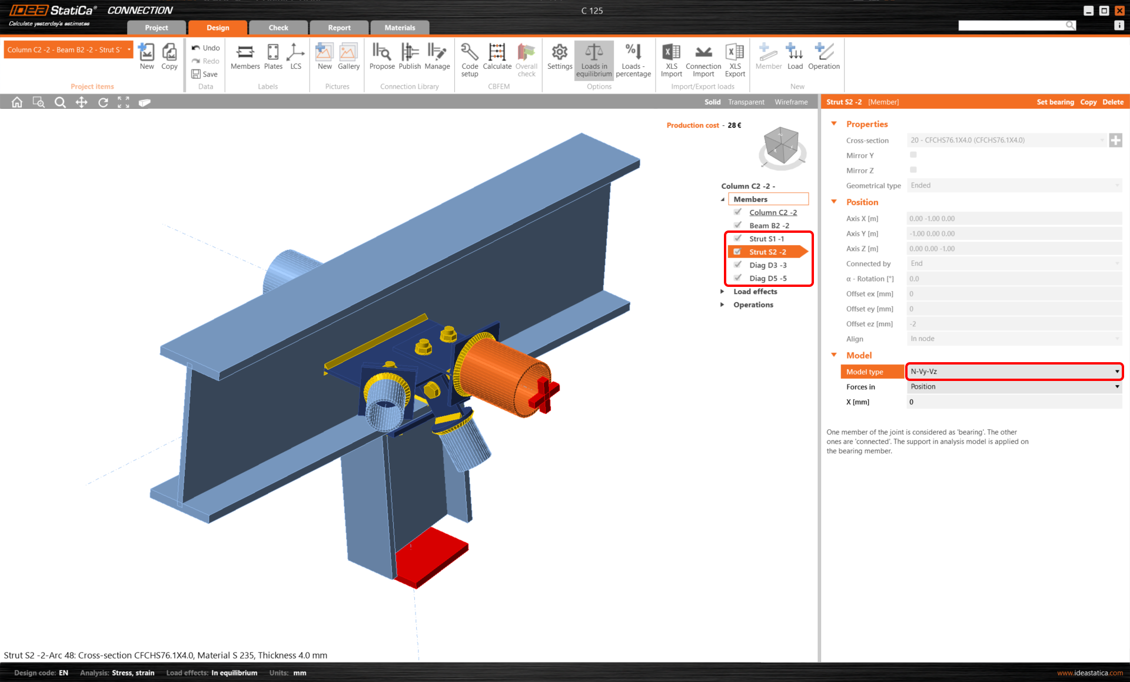Open the Model type dropdown
1130x682 pixels.
(1014, 372)
